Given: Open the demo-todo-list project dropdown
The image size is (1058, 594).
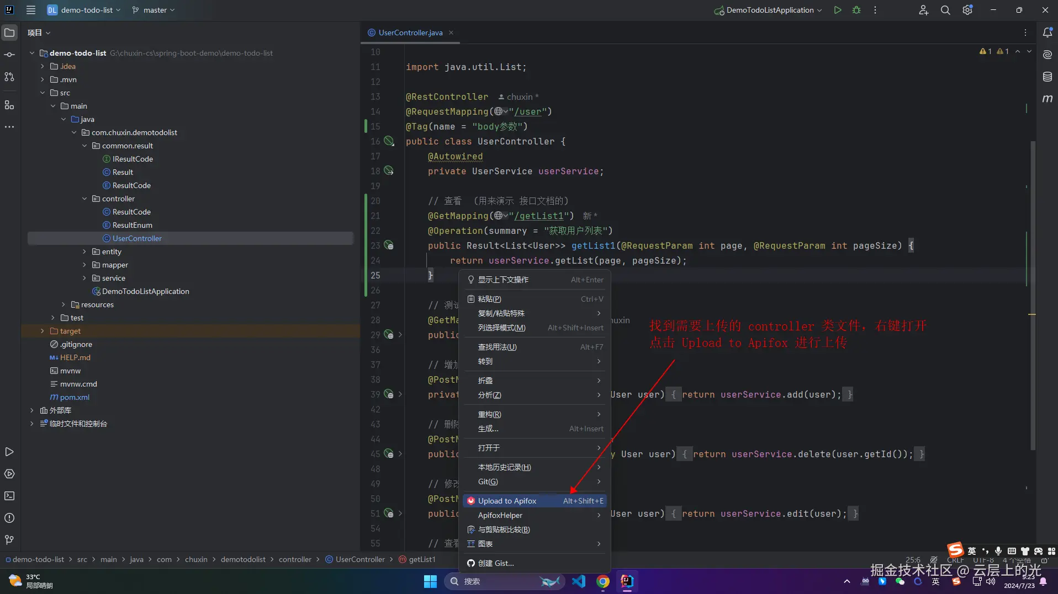Looking at the screenshot, I should coord(84,10).
